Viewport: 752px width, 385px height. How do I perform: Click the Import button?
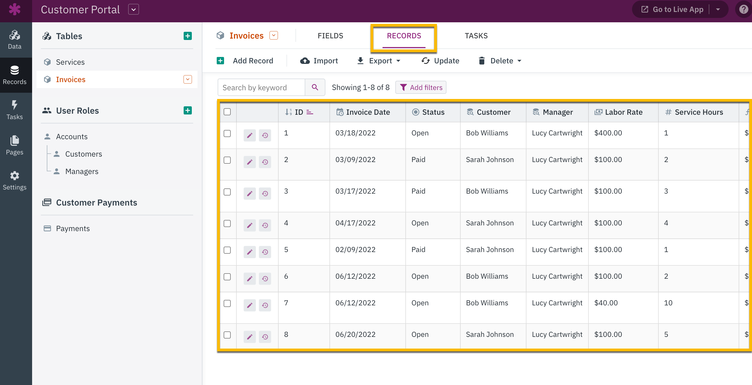pyautogui.click(x=319, y=61)
